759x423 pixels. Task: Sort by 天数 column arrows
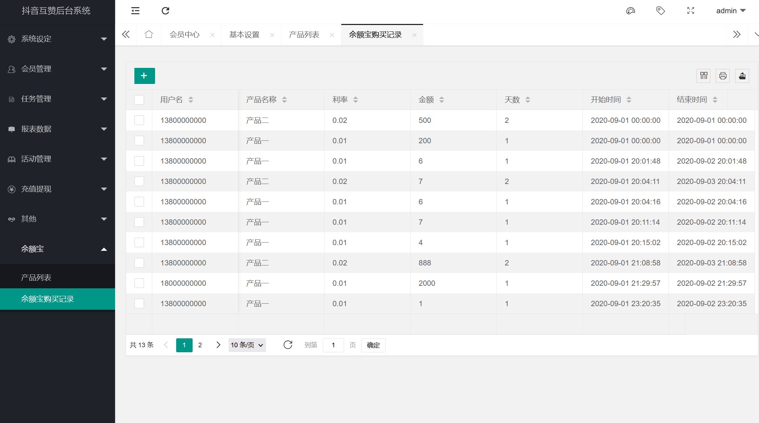528,100
